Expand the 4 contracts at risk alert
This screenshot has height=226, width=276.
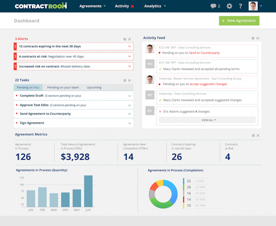[129, 56]
